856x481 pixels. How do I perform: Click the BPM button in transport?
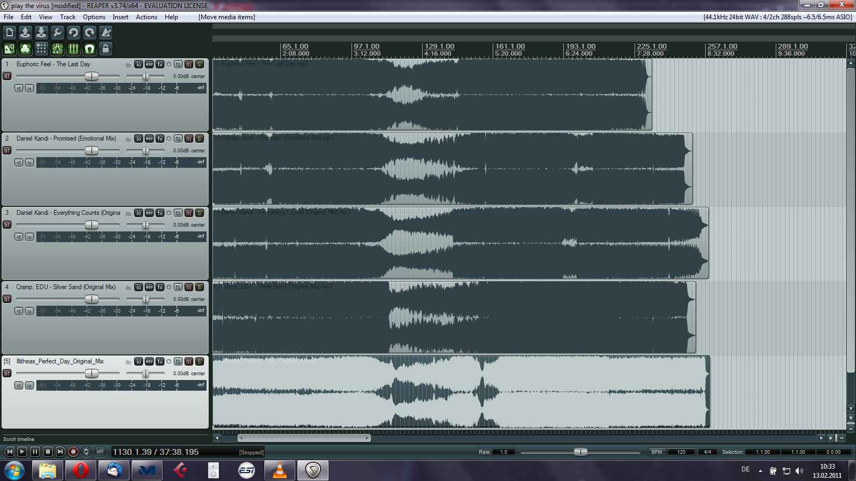click(x=656, y=452)
